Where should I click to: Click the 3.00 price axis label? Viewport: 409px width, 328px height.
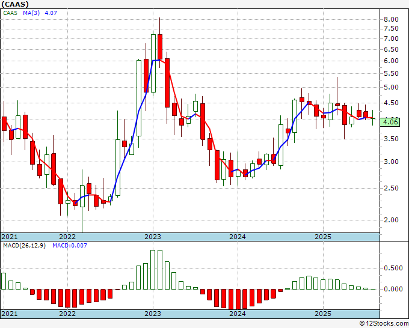pos(391,162)
